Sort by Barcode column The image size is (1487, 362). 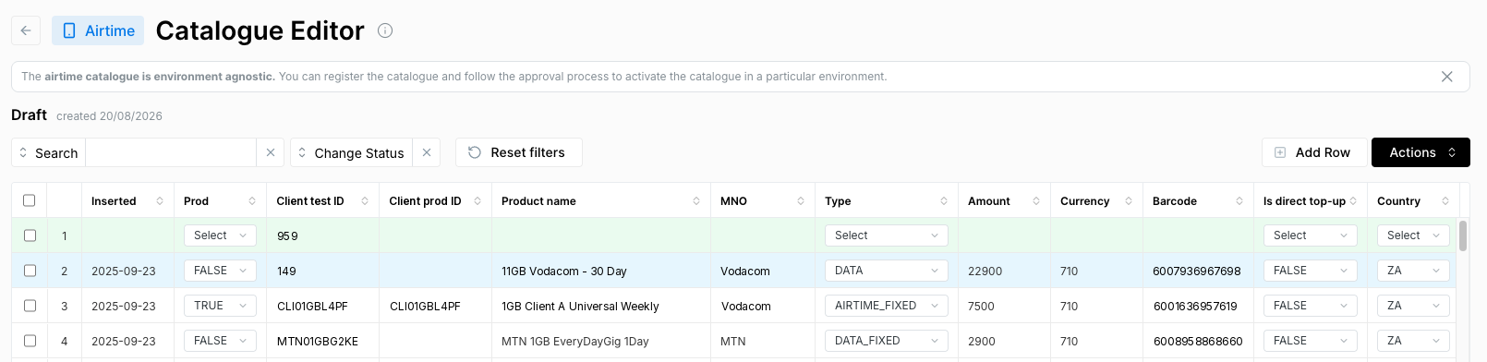tap(1239, 200)
